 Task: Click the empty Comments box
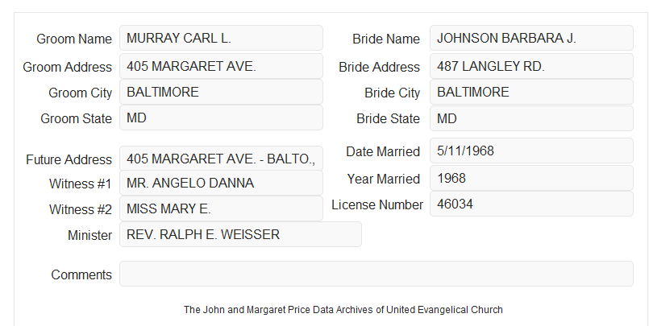[x=377, y=274]
